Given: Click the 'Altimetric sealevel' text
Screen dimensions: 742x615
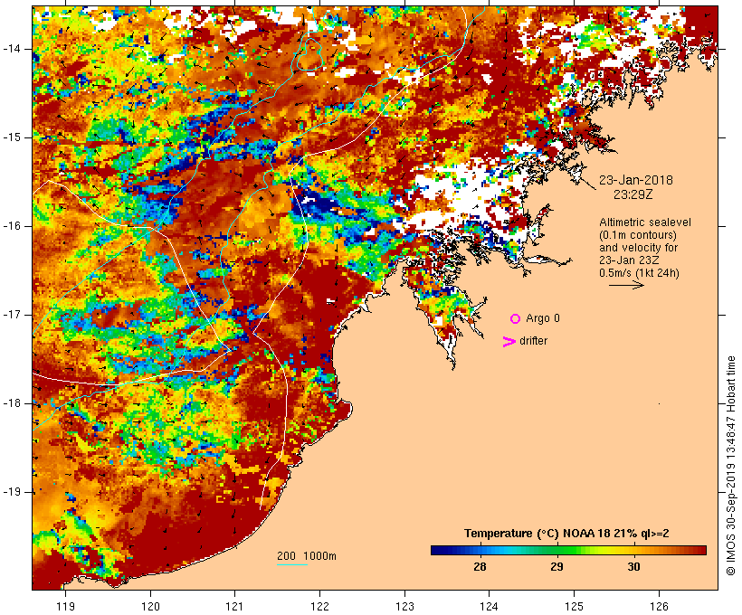Looking at the screenshot, I should [645, 222].
